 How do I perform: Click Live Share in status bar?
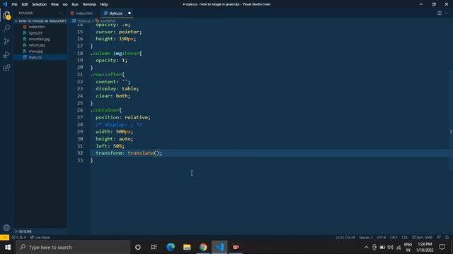(40, 237)
